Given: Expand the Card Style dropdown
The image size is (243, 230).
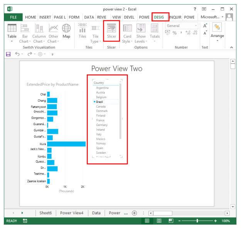Looking at the screenshot, I should [127, 41].
